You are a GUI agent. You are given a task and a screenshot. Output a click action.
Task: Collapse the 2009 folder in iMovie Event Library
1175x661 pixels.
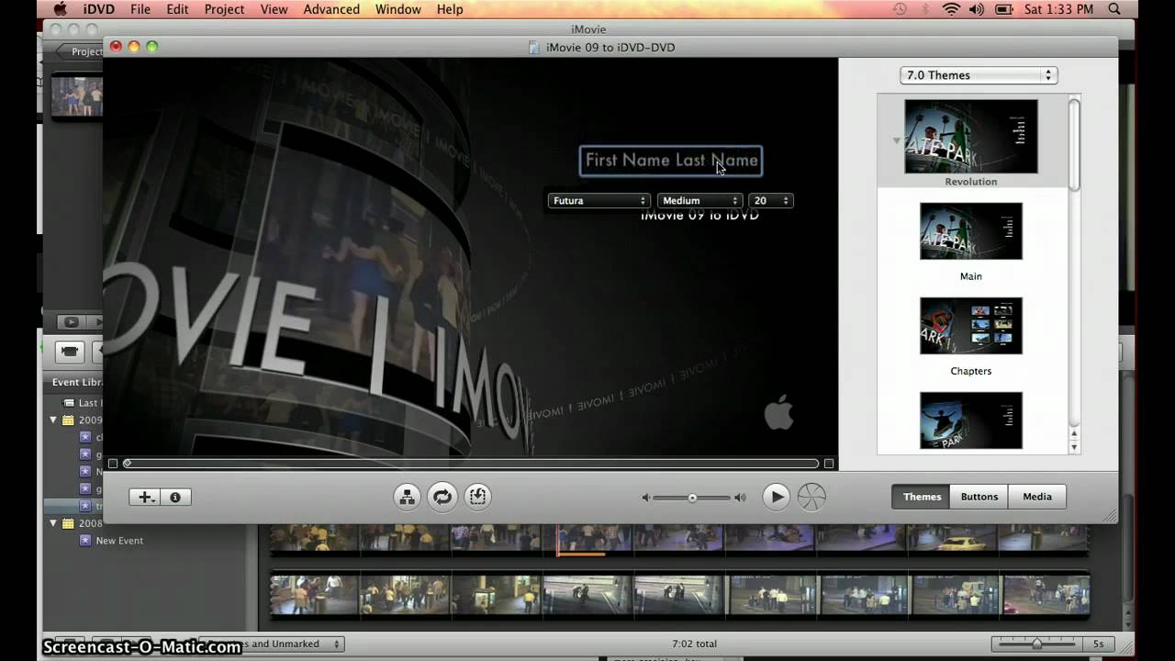coord(53,420)
